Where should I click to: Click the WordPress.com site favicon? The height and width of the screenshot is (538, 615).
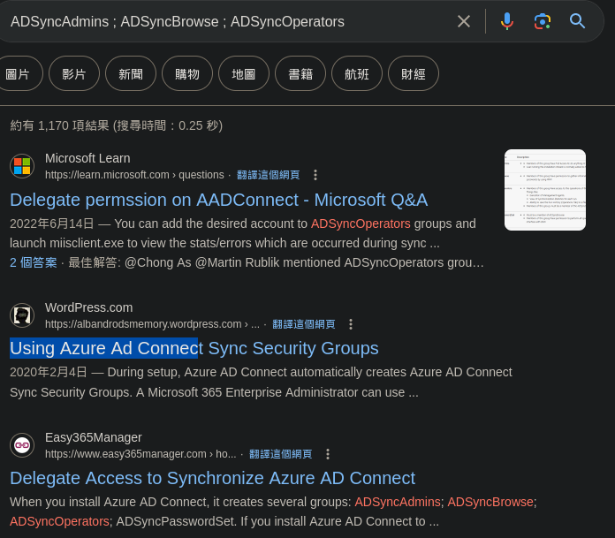(x=22, y=315)
